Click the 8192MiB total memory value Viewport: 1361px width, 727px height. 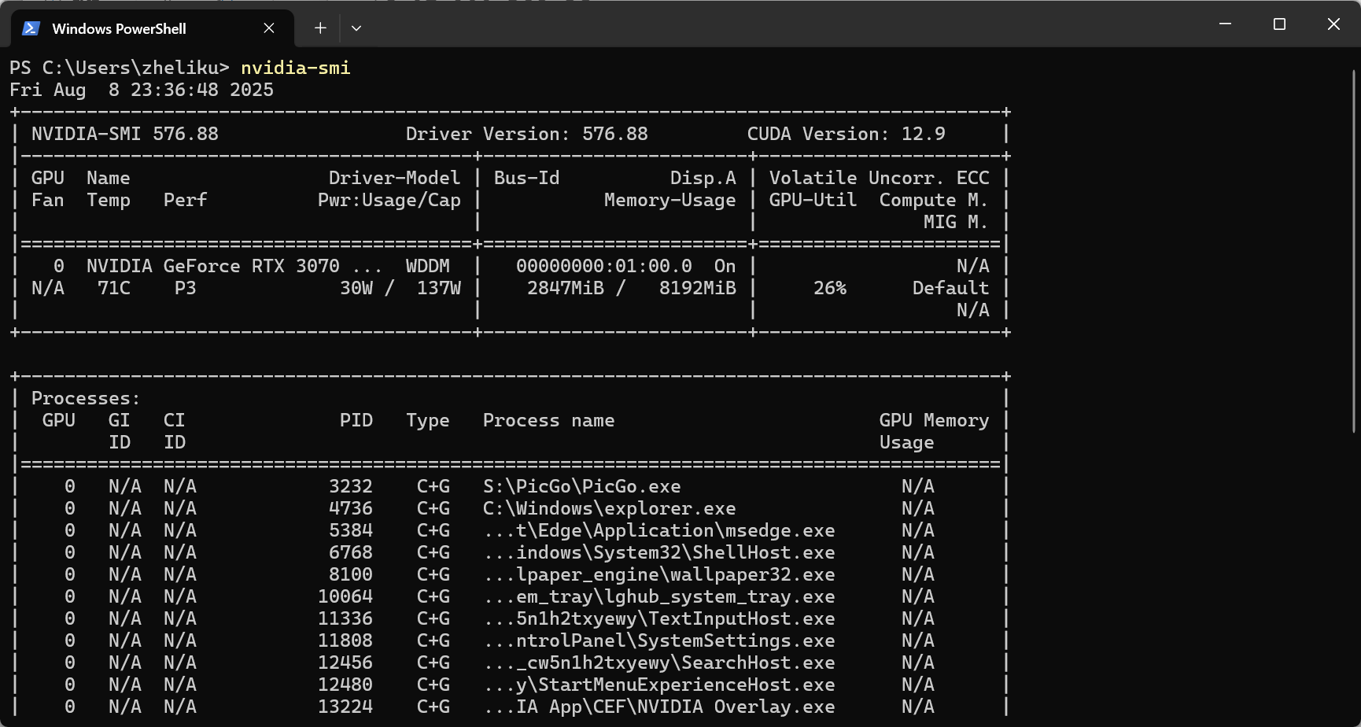[698, 288]
